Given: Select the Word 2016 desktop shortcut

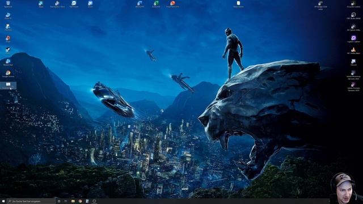Looking at the screenshot, I should [140, 4].
